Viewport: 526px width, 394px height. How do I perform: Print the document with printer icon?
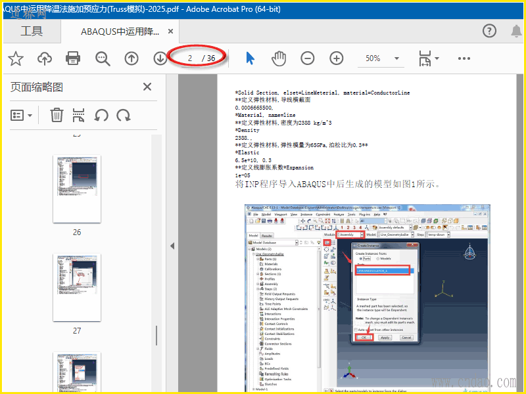point(73,58)
